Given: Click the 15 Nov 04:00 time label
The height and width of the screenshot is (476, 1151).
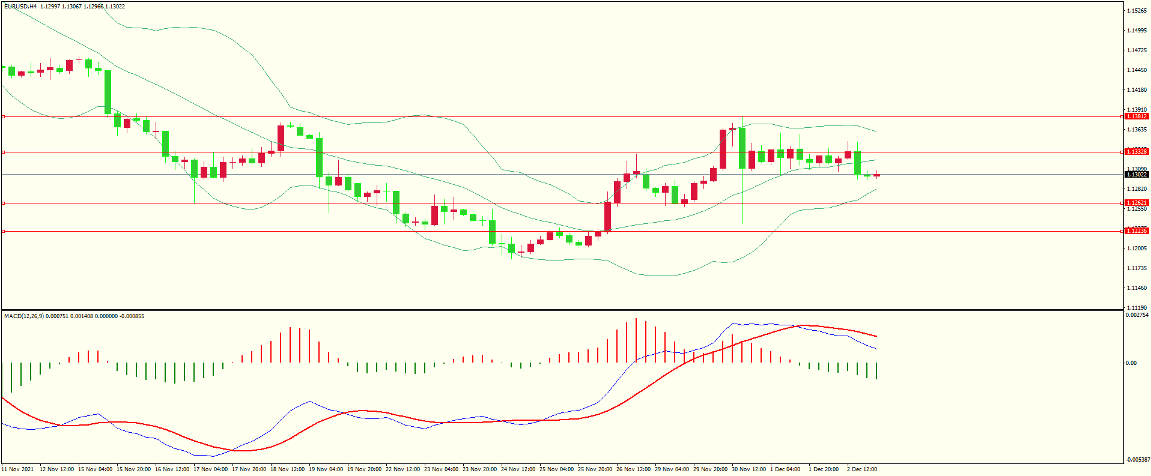Looking at the screenshot, I should click(x=95, y=469).
